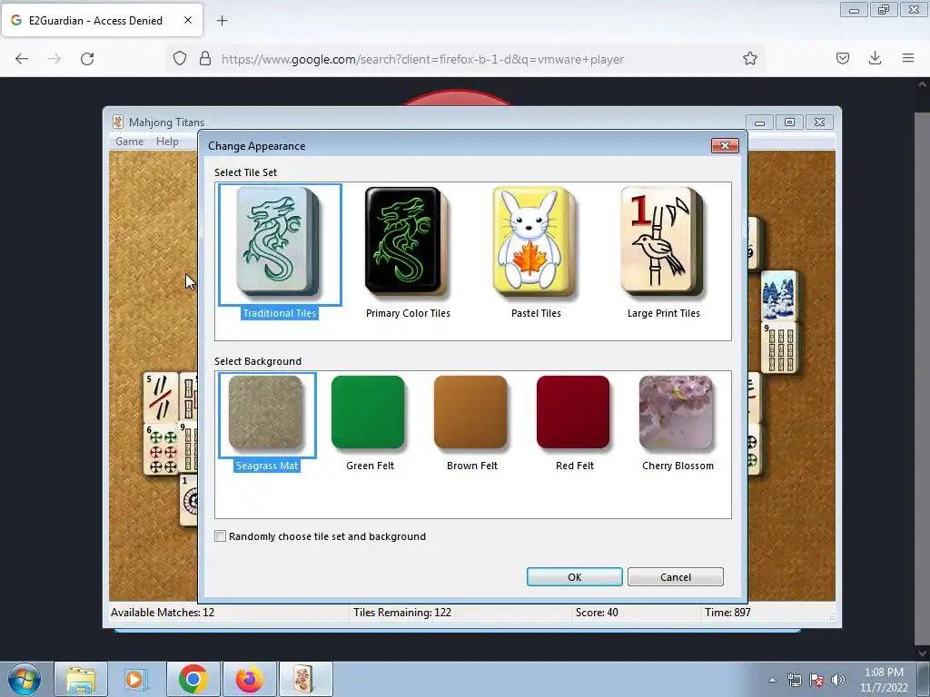Pick the Pastel Tiles bunny tile set
Screen dimensions: 930x697
point(535,241)
